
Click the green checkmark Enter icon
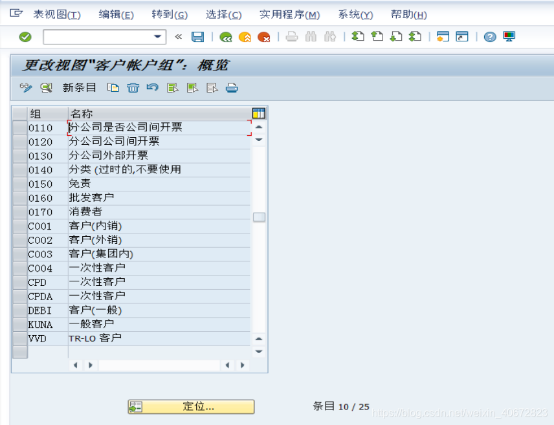pos(25,37)
